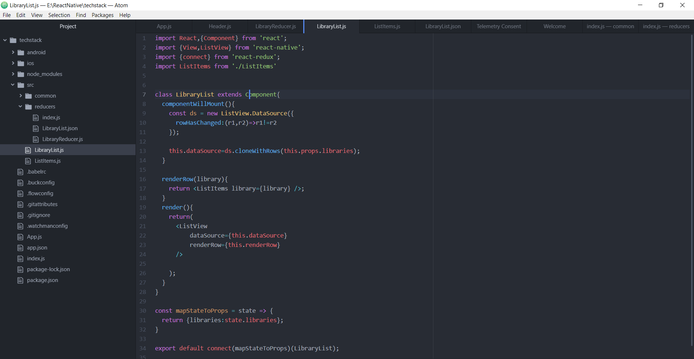
Task: Click 'export default' on line 34
Action: tap(179, 349)
